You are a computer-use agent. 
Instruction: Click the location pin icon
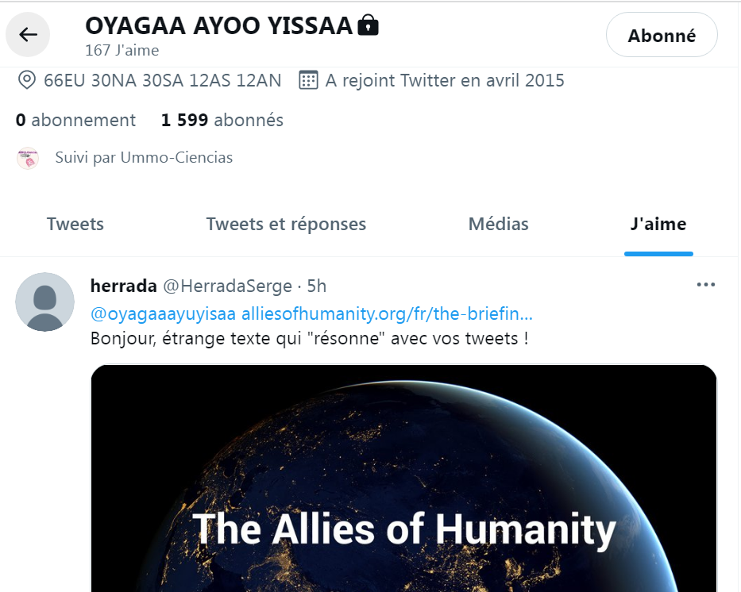click(27, 80)
